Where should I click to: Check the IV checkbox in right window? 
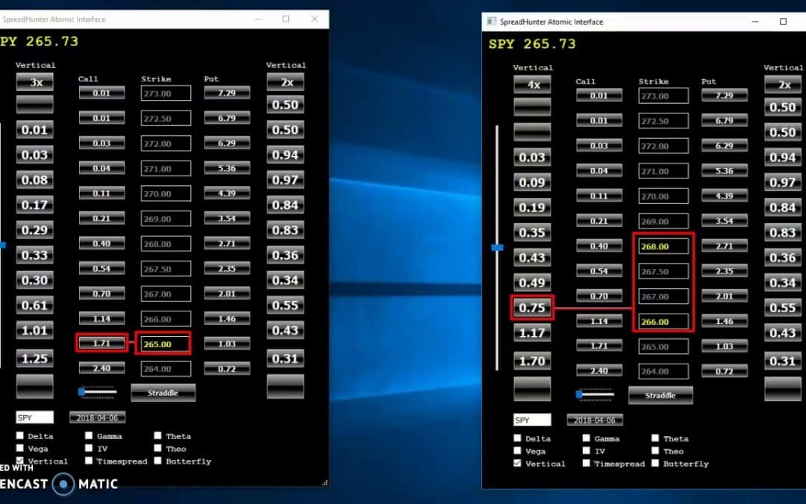(587, 451)
